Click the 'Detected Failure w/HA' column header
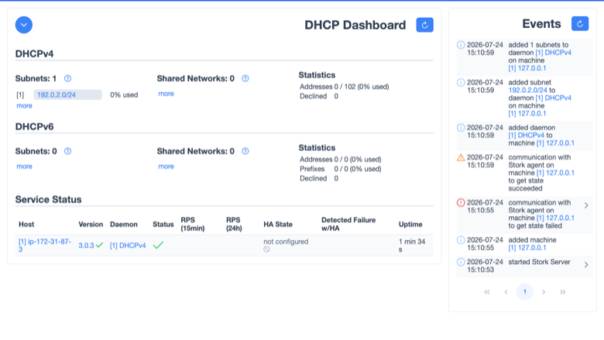Viewport: 604px width, 340px height. [348, 224]
